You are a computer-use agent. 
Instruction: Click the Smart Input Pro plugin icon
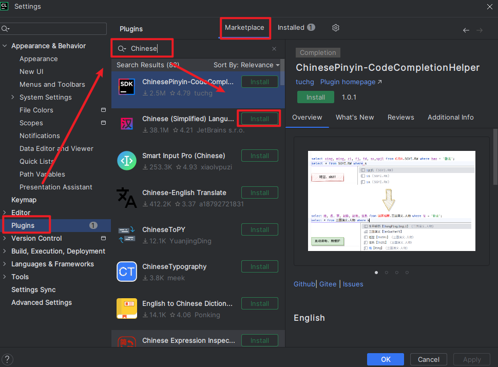[x=127, y=161]
